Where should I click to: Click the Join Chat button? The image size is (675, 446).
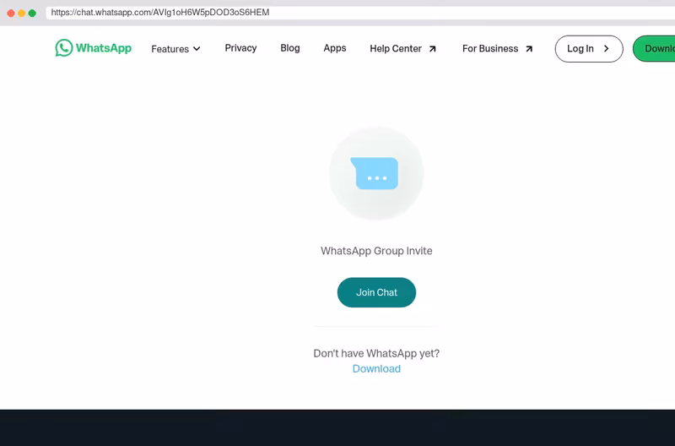click(376, 292)
